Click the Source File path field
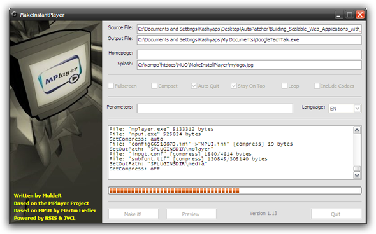Viewport: 376px width, 234px height. [249, 29]
